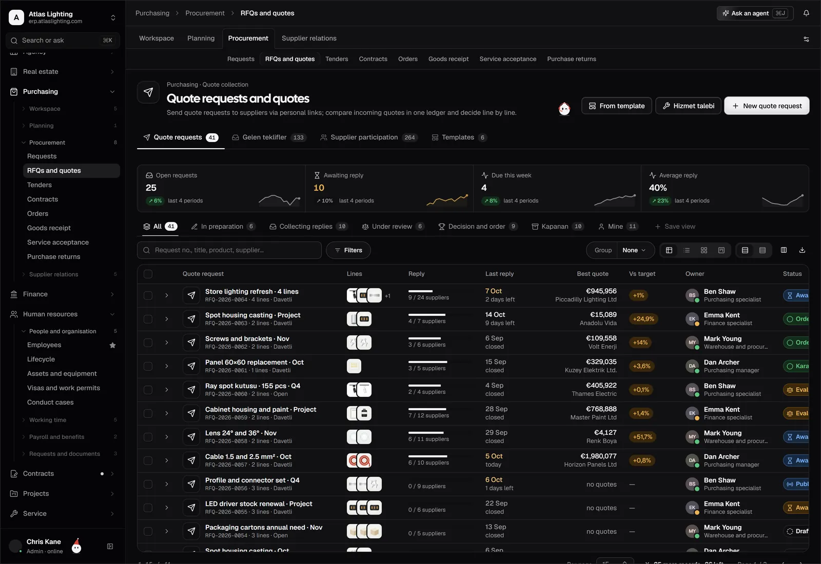Open view settings sliders icon

pos(806,39)
